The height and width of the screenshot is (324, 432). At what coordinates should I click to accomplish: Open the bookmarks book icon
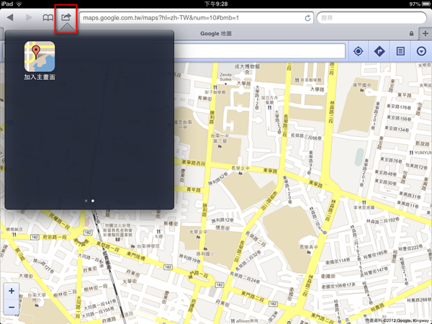pyautogui.click(x=48, y=17)
